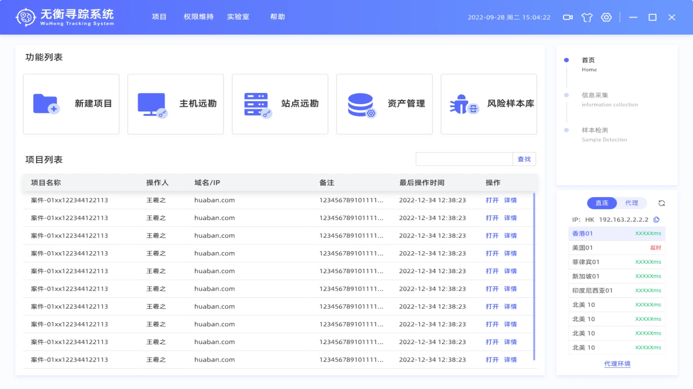This screenshot has height=389, width=693.
Task: Minimize the application window
Action: (633, 18)
